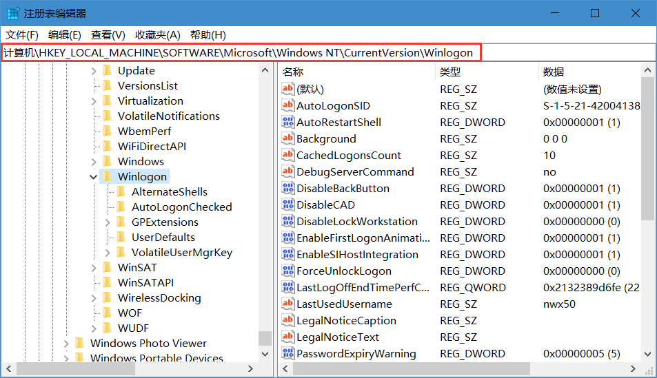
Task: Click the string icon of LegalNoticeCaption
Action: 287,320
